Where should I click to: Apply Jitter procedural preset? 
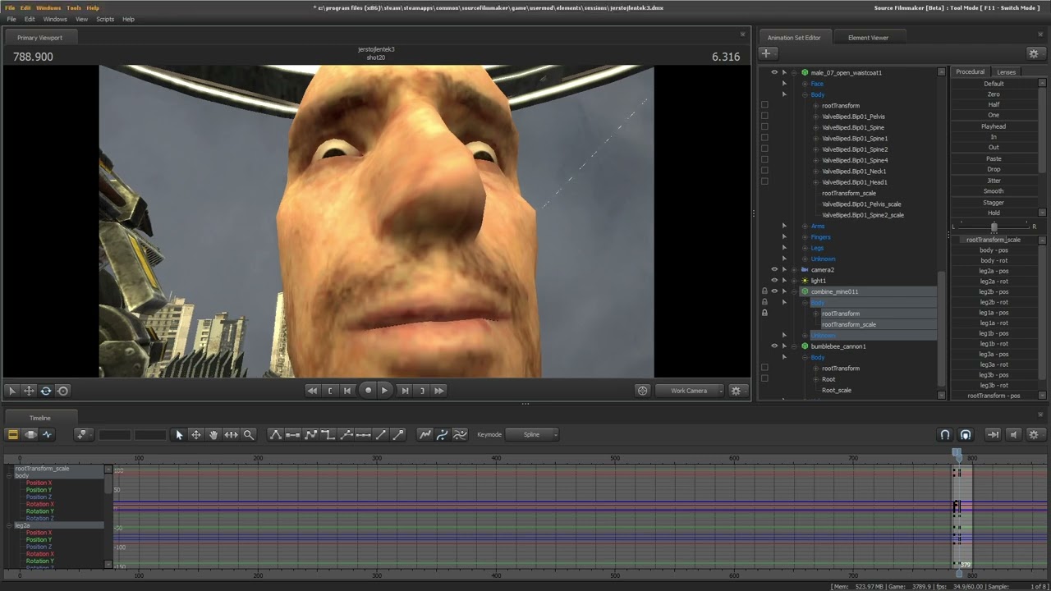(x=994, y=181)
